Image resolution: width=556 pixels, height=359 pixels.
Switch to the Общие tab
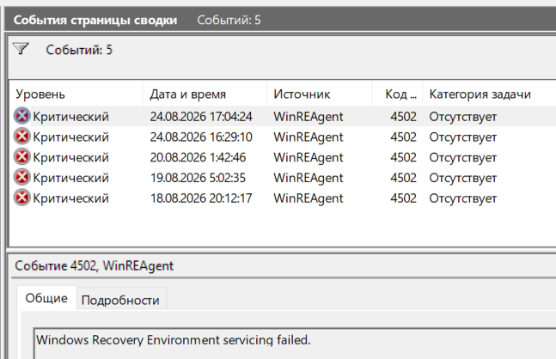[46, 298]
